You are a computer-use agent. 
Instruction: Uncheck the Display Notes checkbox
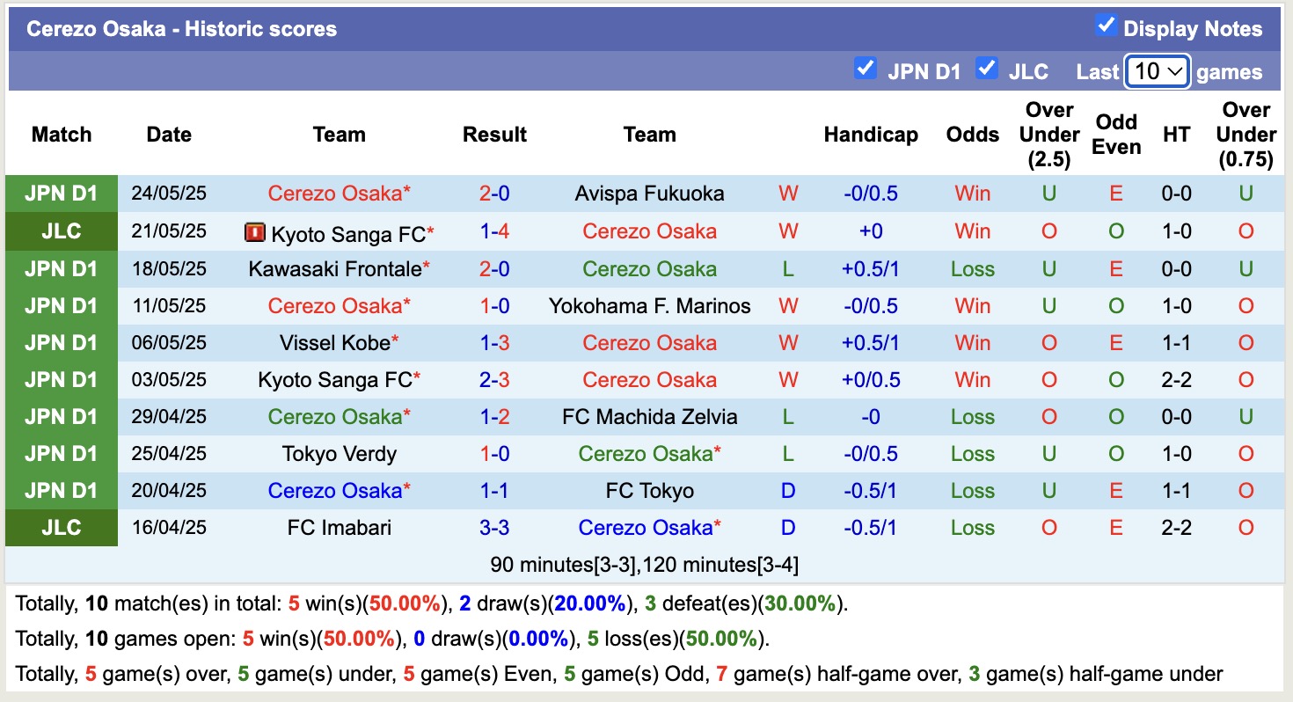click(x=1106, y=26)
